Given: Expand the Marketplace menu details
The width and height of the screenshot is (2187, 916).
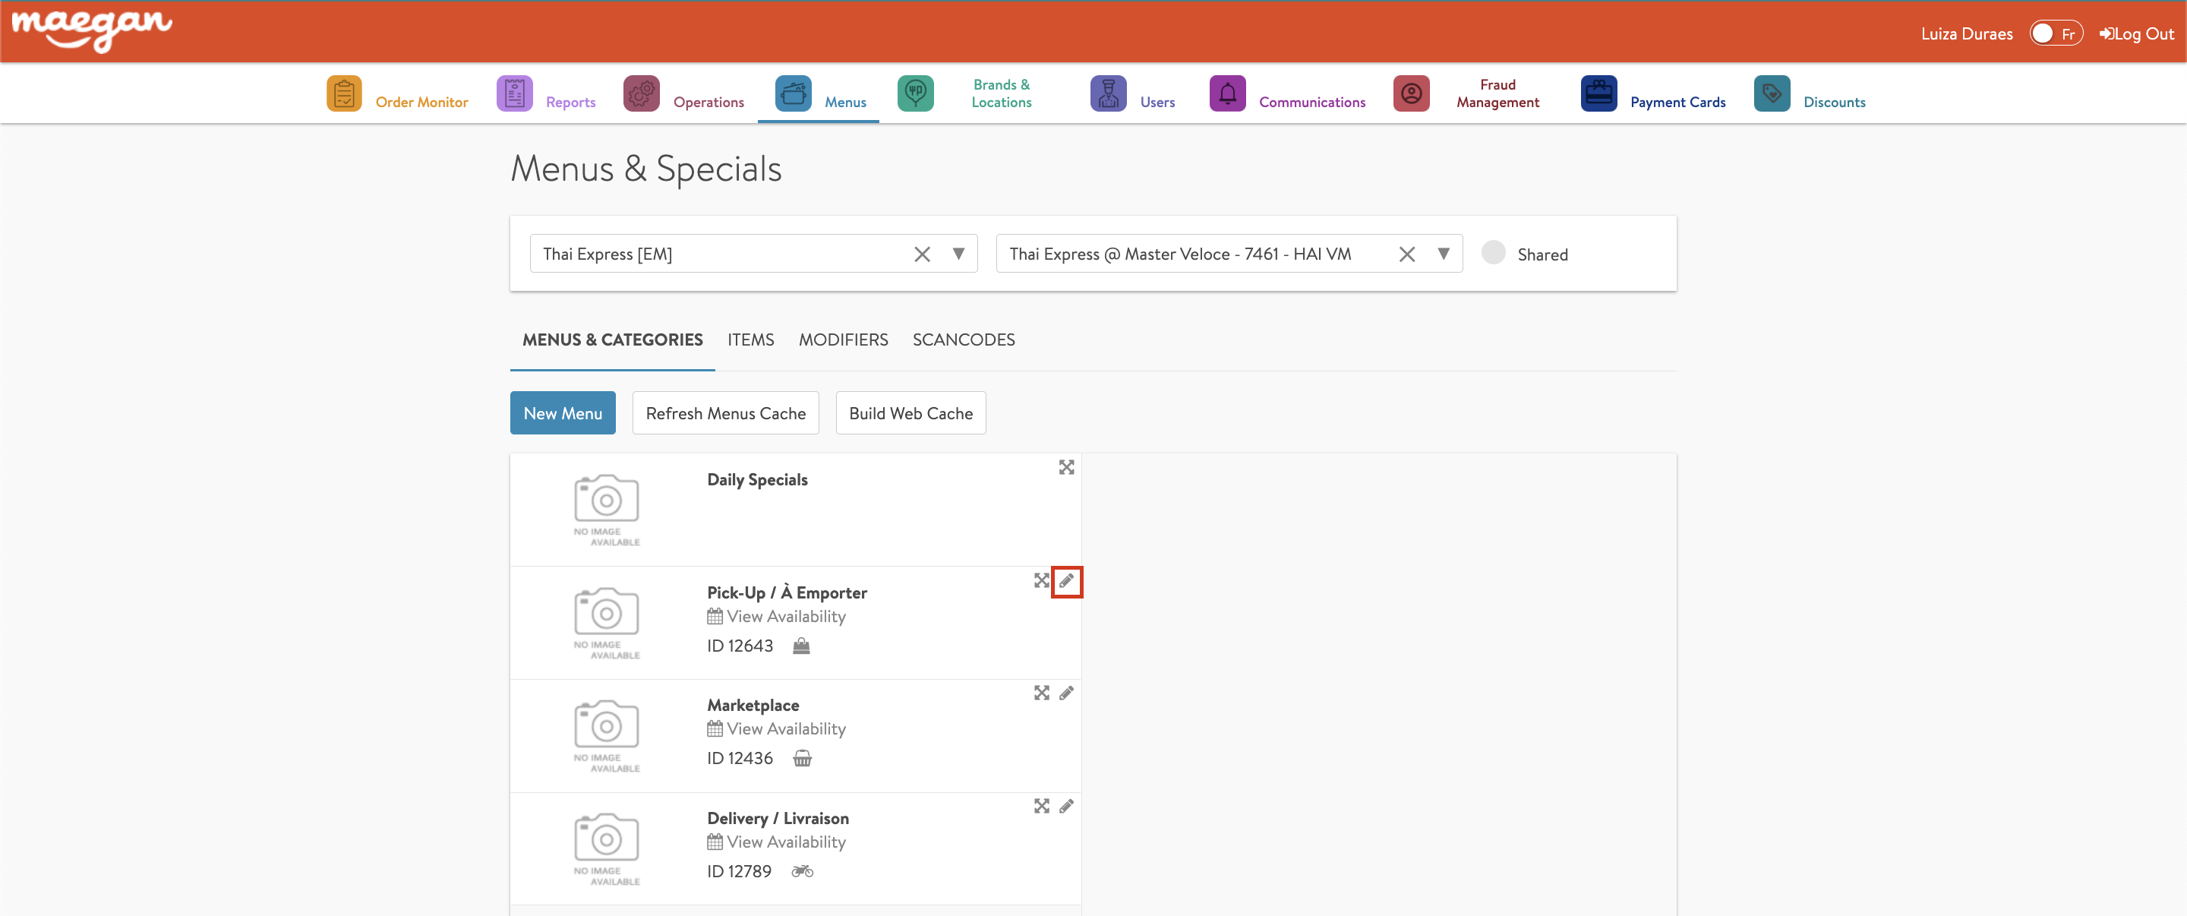Looking at the screenshot, I should (x=1042, y=693).
